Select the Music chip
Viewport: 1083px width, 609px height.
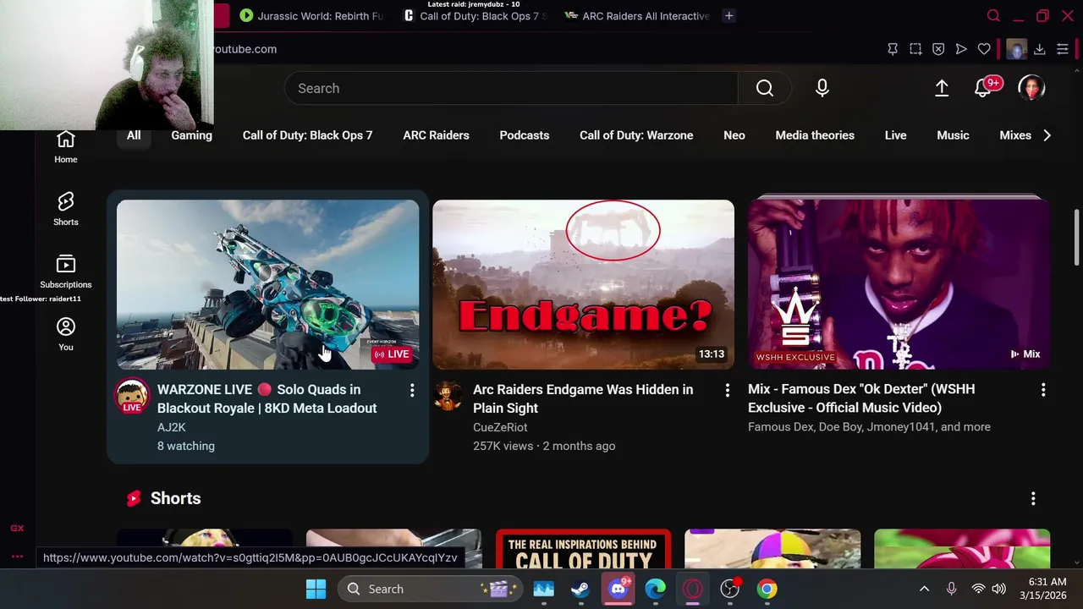pos(953,135)
